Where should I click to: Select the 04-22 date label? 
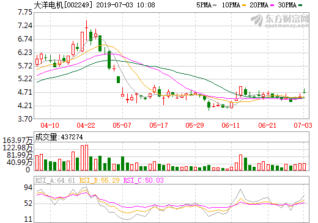coord(86,125)
